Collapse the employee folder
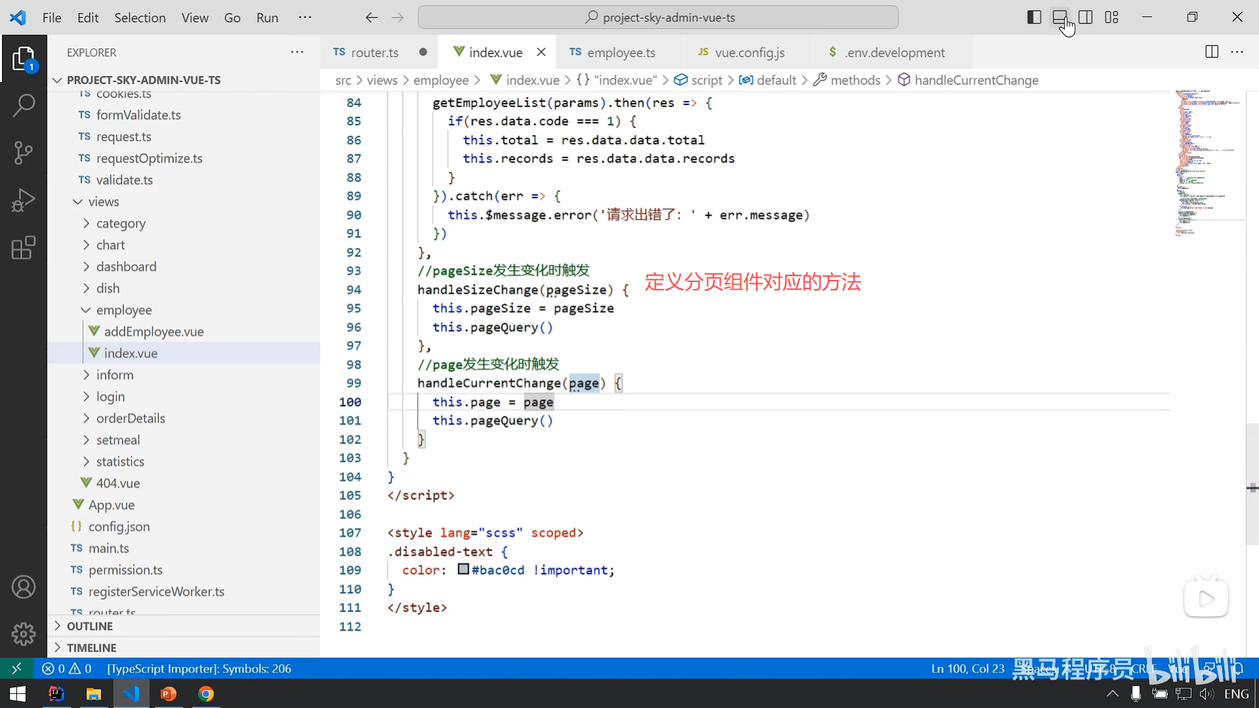 (x=123, y=309)
